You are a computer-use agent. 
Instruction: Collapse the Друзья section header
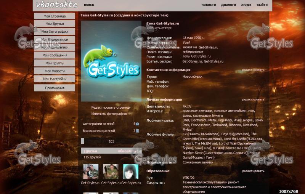(x=91, y=151)
